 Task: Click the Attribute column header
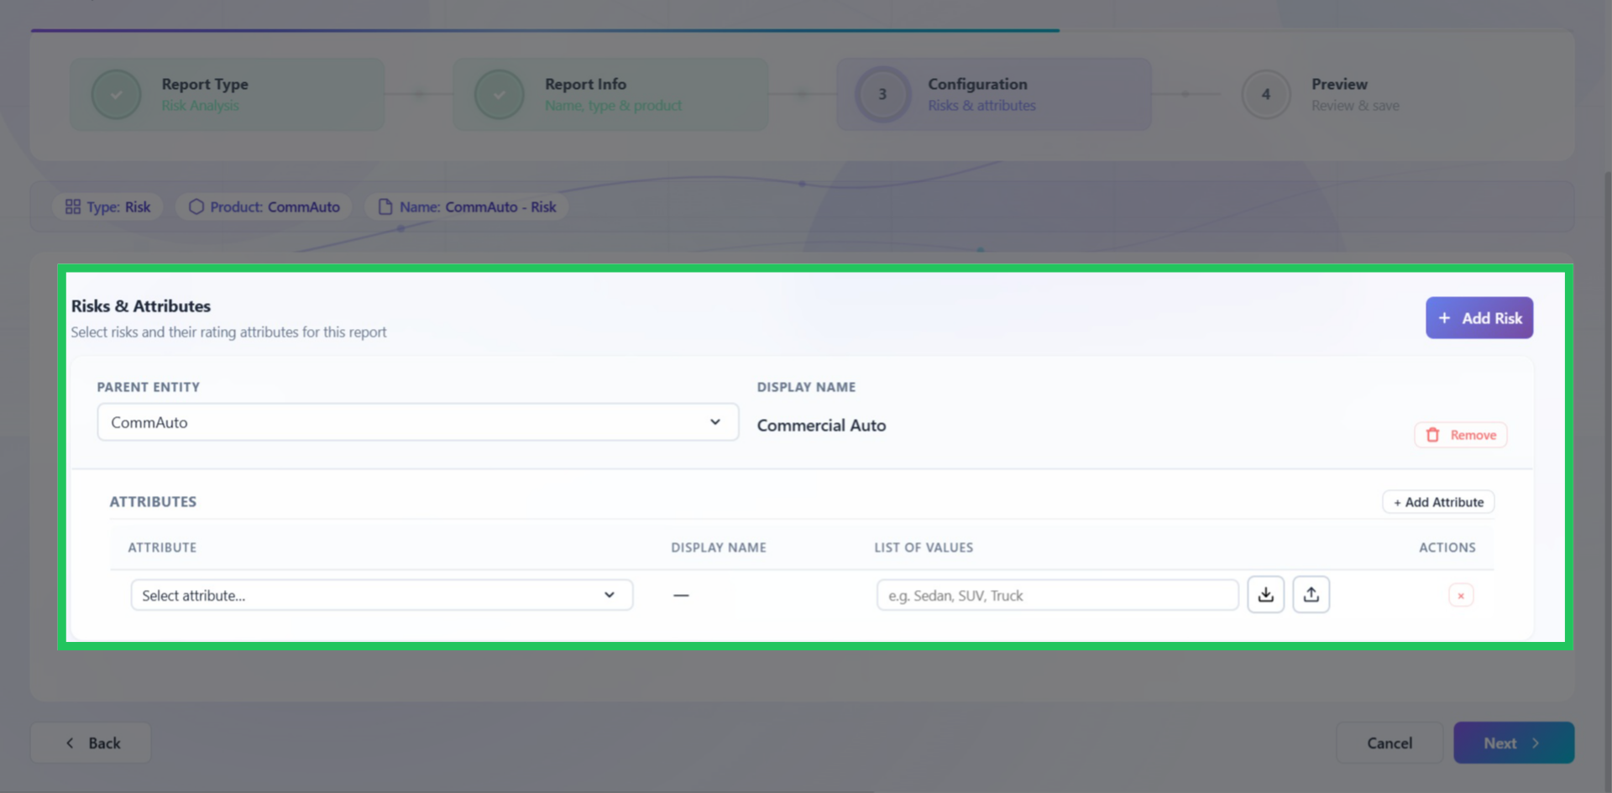(x=162, y=547)
